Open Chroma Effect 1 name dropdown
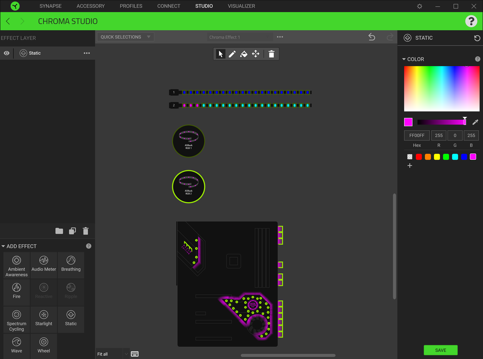483x359 pixels. (x=240, y=37)
